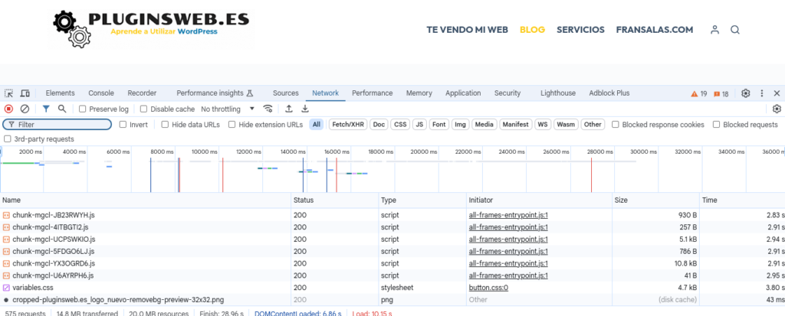The height and width of the screenshot is (316, 785).
Task: Filter requests by Doc type
Action: 379,125
